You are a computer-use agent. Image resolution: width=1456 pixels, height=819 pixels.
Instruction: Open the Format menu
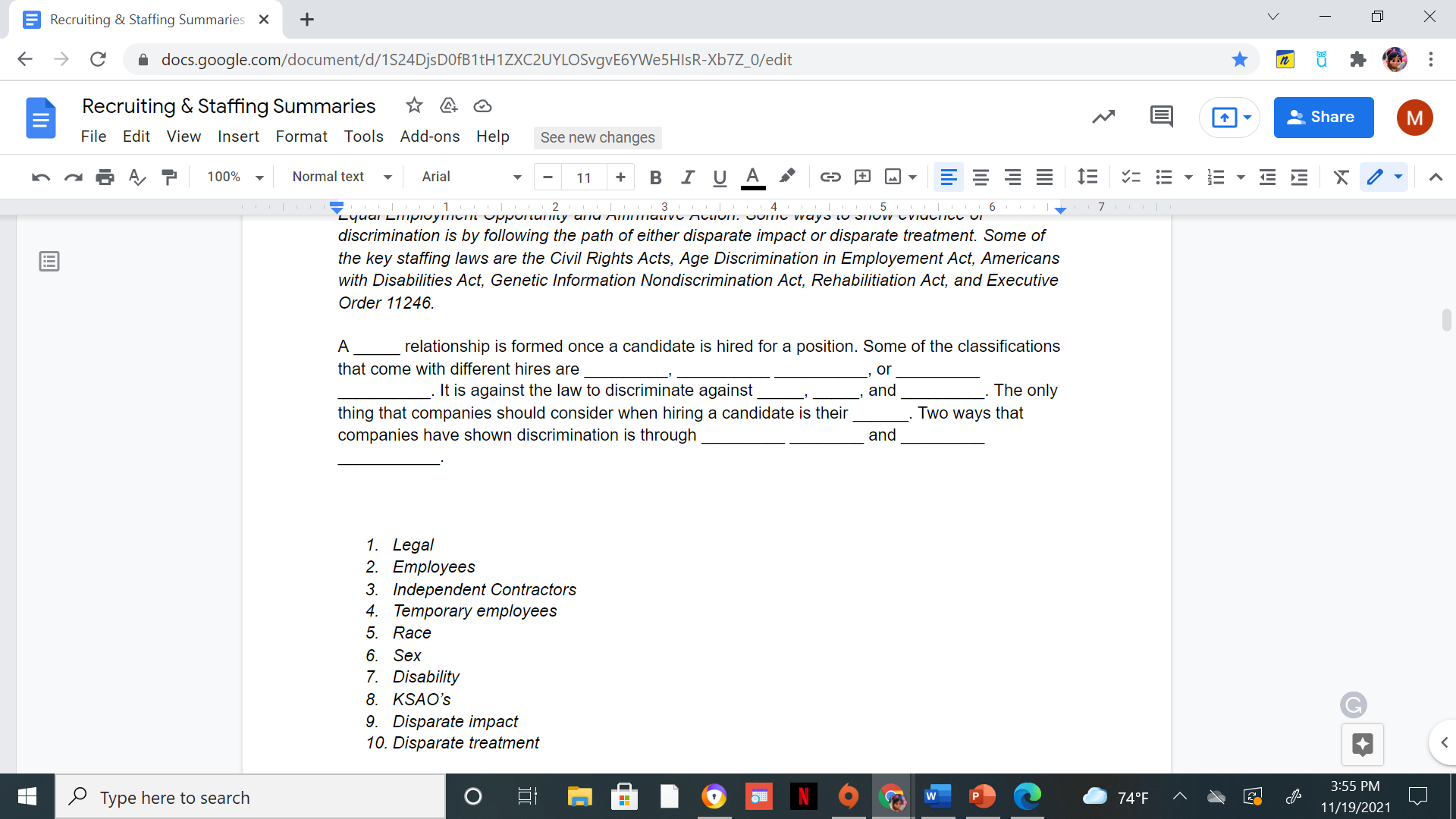[x=301, y=136]
